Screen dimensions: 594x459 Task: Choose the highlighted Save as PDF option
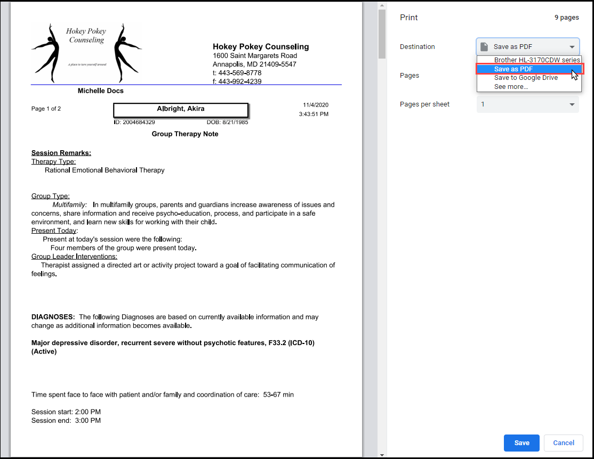click(513, 69)
